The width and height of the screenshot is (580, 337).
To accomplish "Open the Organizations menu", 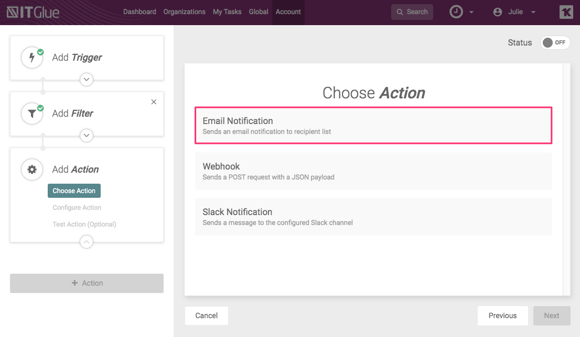I will click(x=184, y=12).
